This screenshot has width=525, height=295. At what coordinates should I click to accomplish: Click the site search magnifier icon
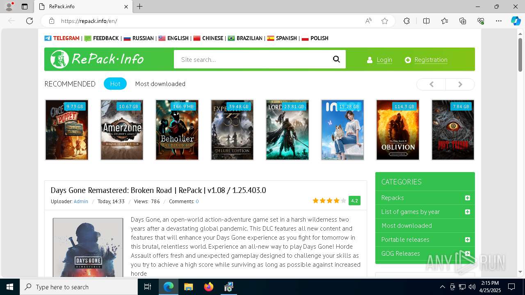pyautogui.click(x=336, y=59)
